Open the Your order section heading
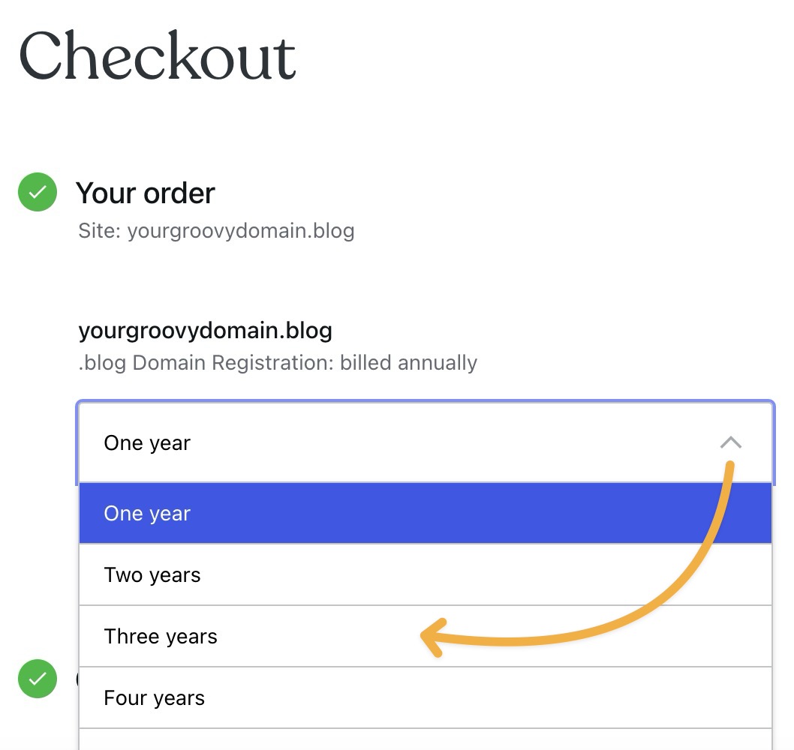794x750 pixels. coord(146,193)
